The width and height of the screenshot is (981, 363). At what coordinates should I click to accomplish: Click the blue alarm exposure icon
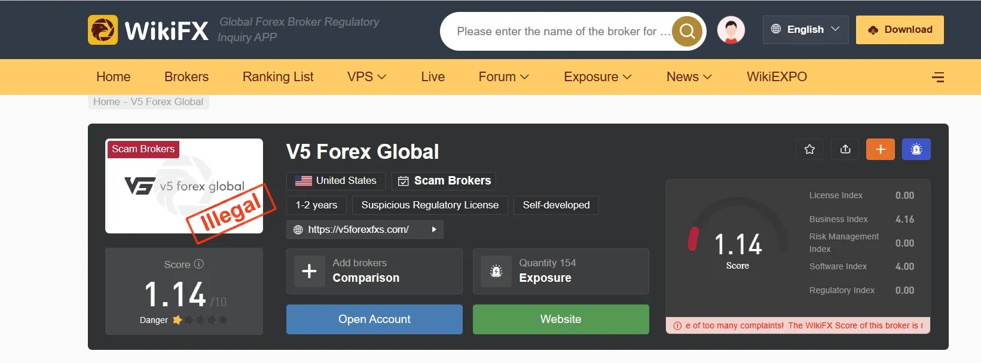(x=916, y=149)
